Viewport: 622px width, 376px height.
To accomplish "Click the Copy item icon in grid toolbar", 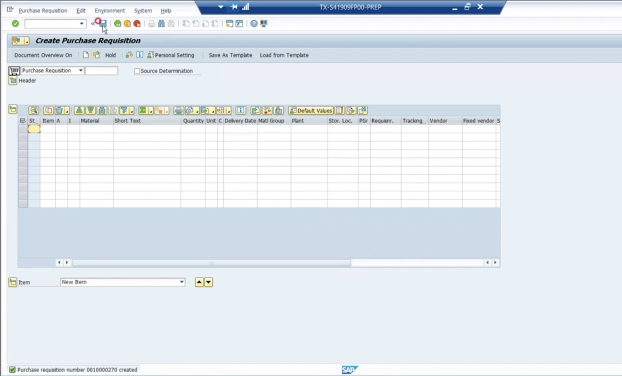I will (48, 110).
